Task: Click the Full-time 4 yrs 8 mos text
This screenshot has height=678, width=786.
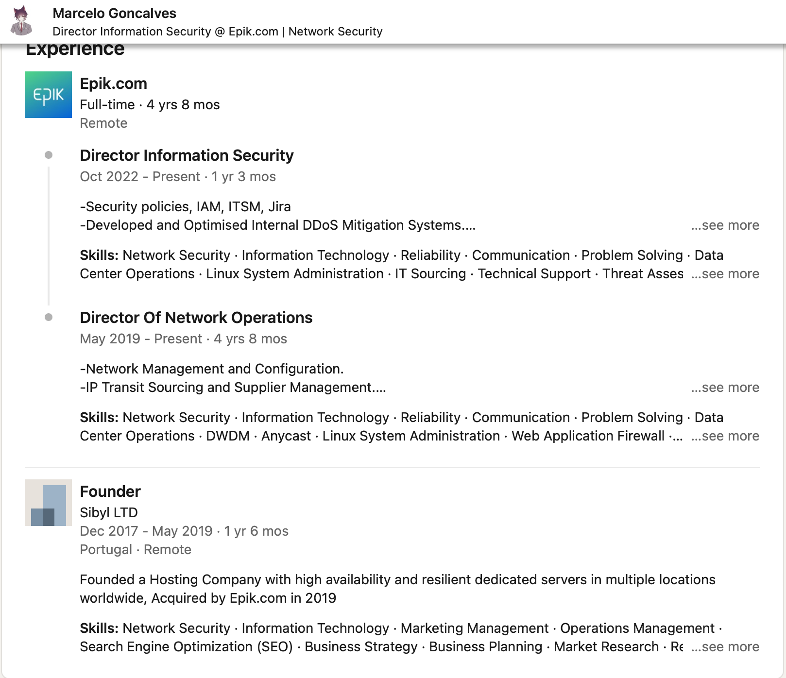Action: click(x=150, y=105)
